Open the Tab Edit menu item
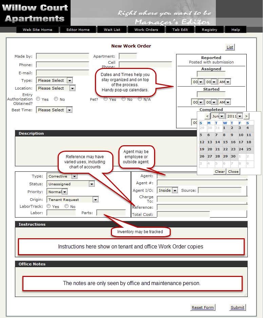 click(180, 30)
